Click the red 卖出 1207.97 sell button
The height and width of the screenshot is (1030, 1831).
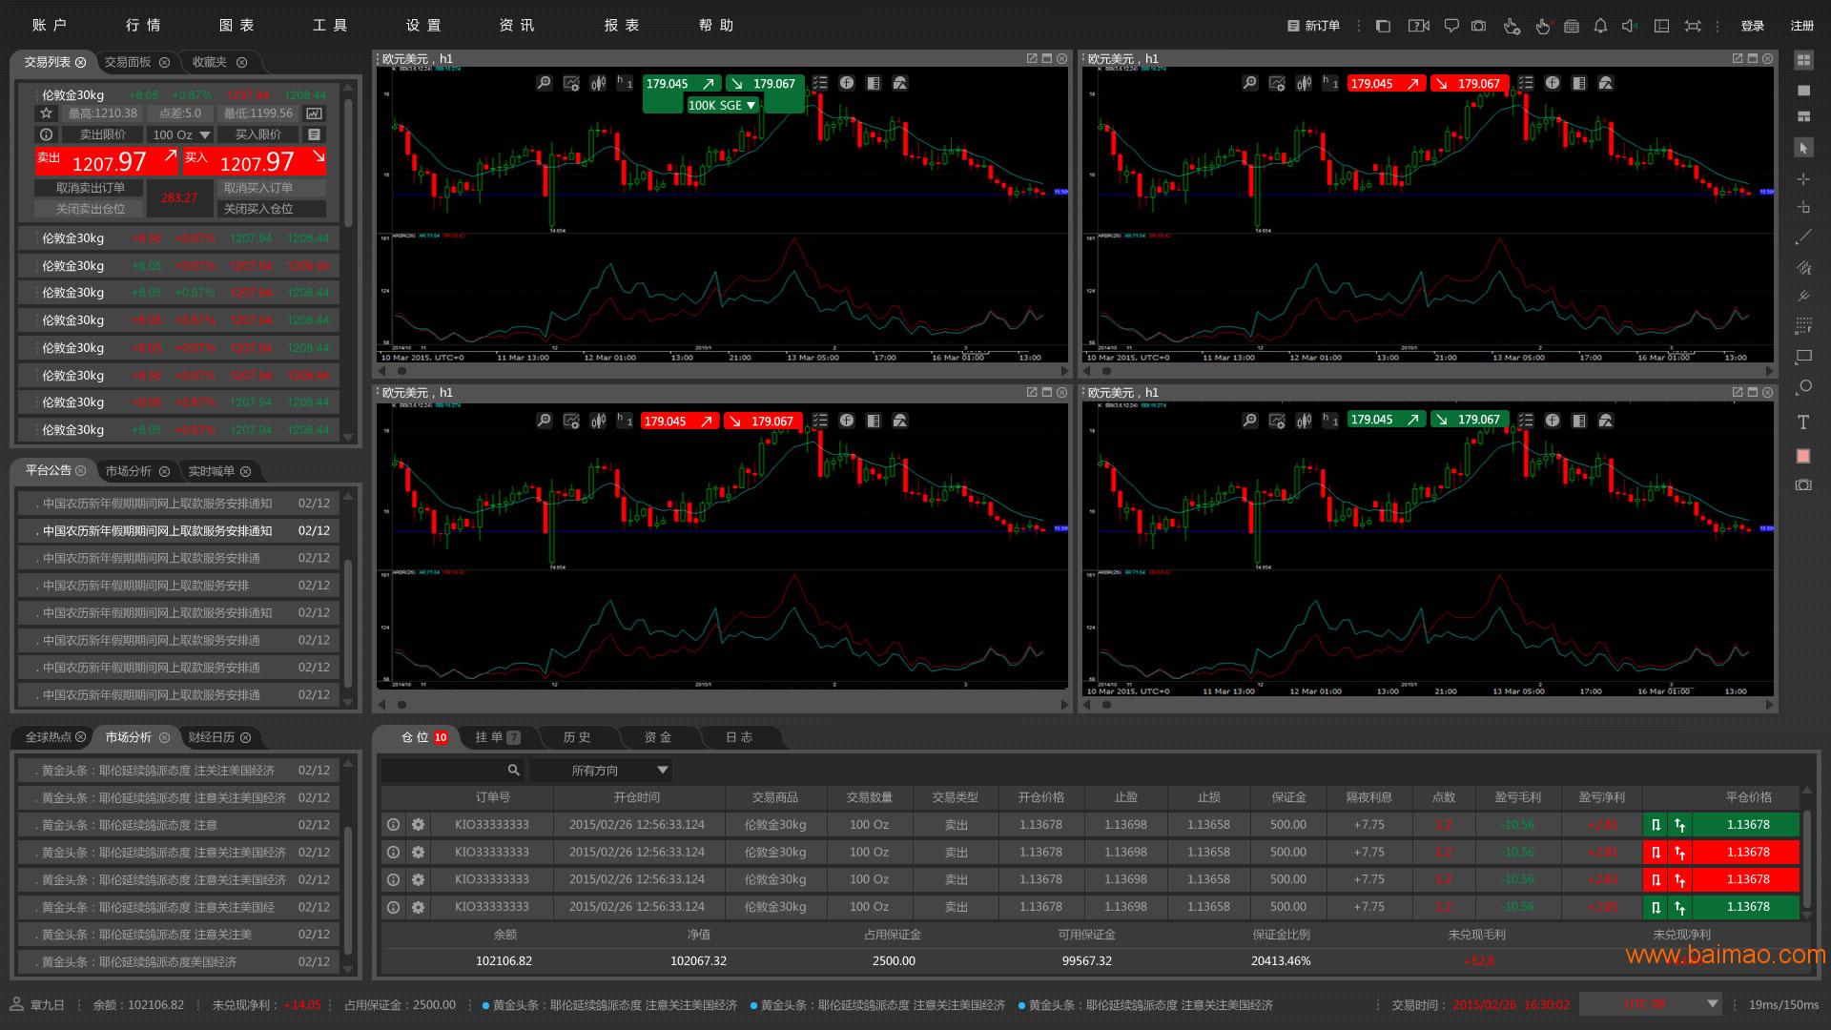pyautogui.click(x=107, y=161)
